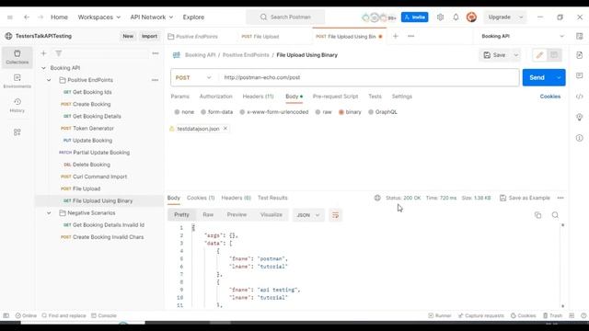Collapse the Negative Scenarios folder

[x=49, y=212]
